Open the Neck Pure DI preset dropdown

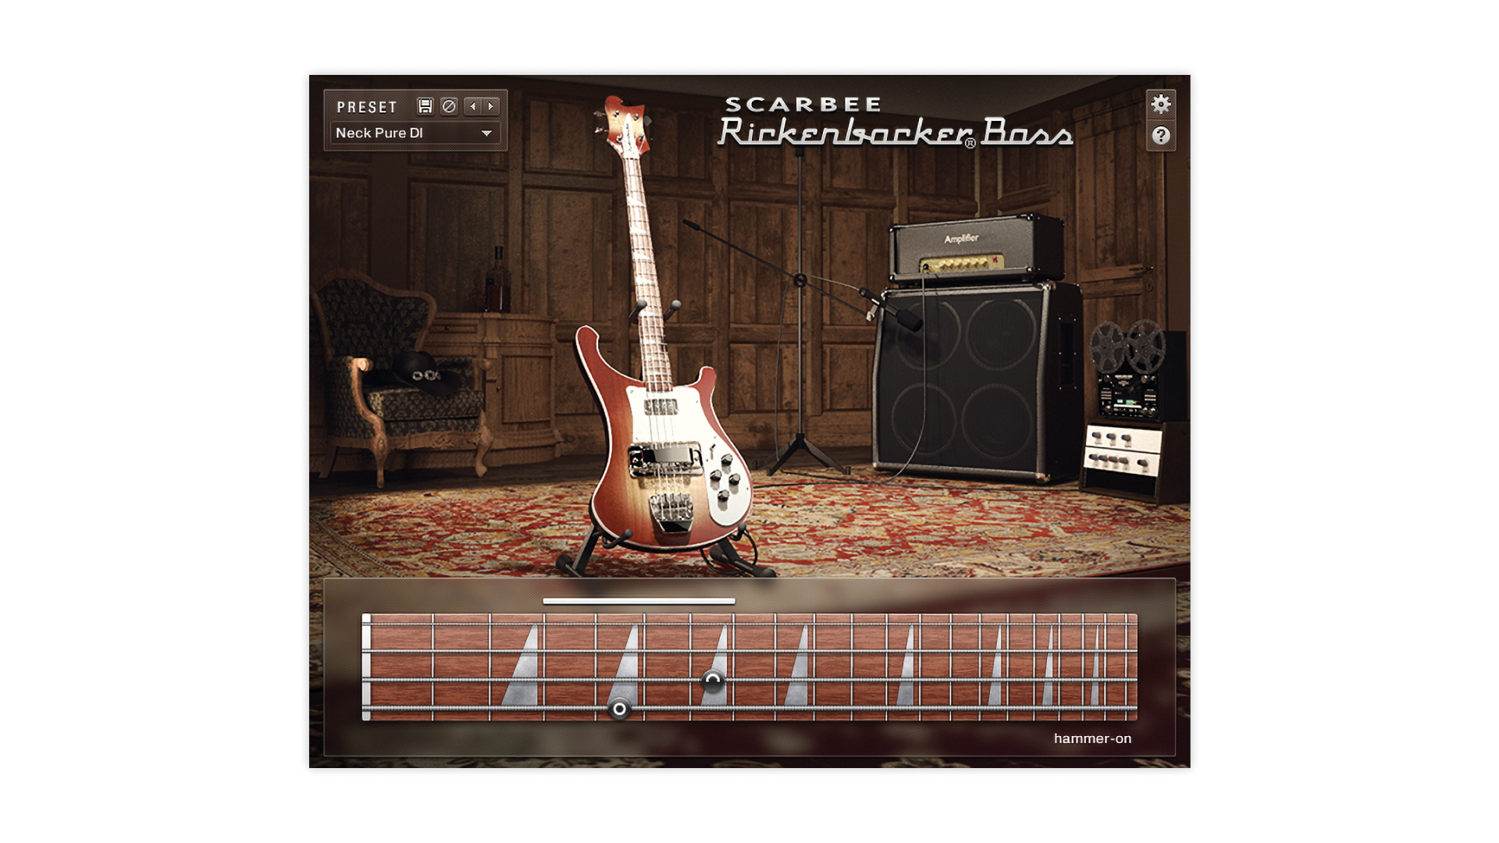(415, 133)
